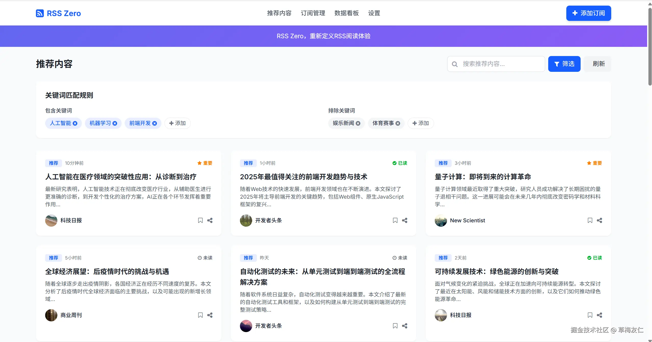Click the 添加订阅 button

589,13
